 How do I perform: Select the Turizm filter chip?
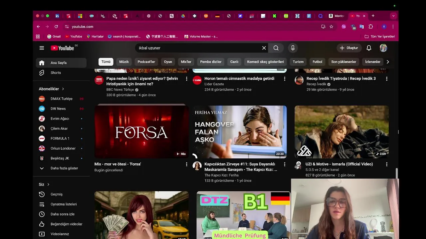(x=298, y=62)
